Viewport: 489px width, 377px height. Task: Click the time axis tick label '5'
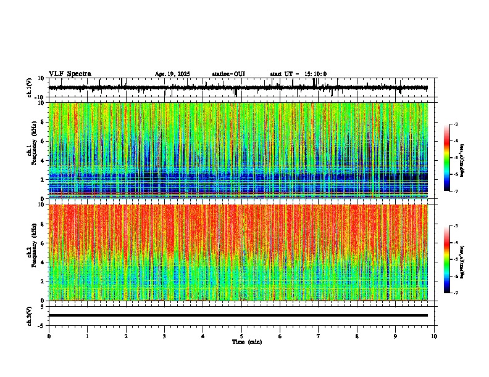(x=241, y=336)
